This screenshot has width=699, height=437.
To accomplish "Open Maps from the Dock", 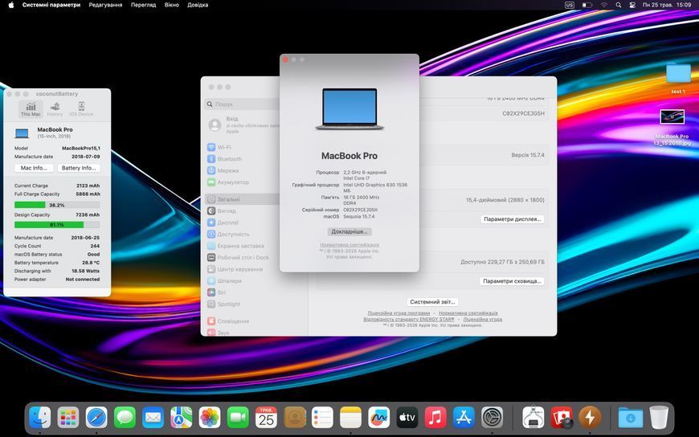I will click(182, 418).
